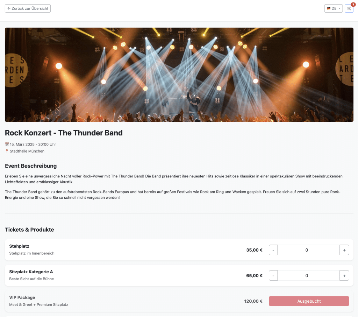Decrease Sitzplatz Kategorie A quantity
The image size is (358, 317).
(273, 276)
